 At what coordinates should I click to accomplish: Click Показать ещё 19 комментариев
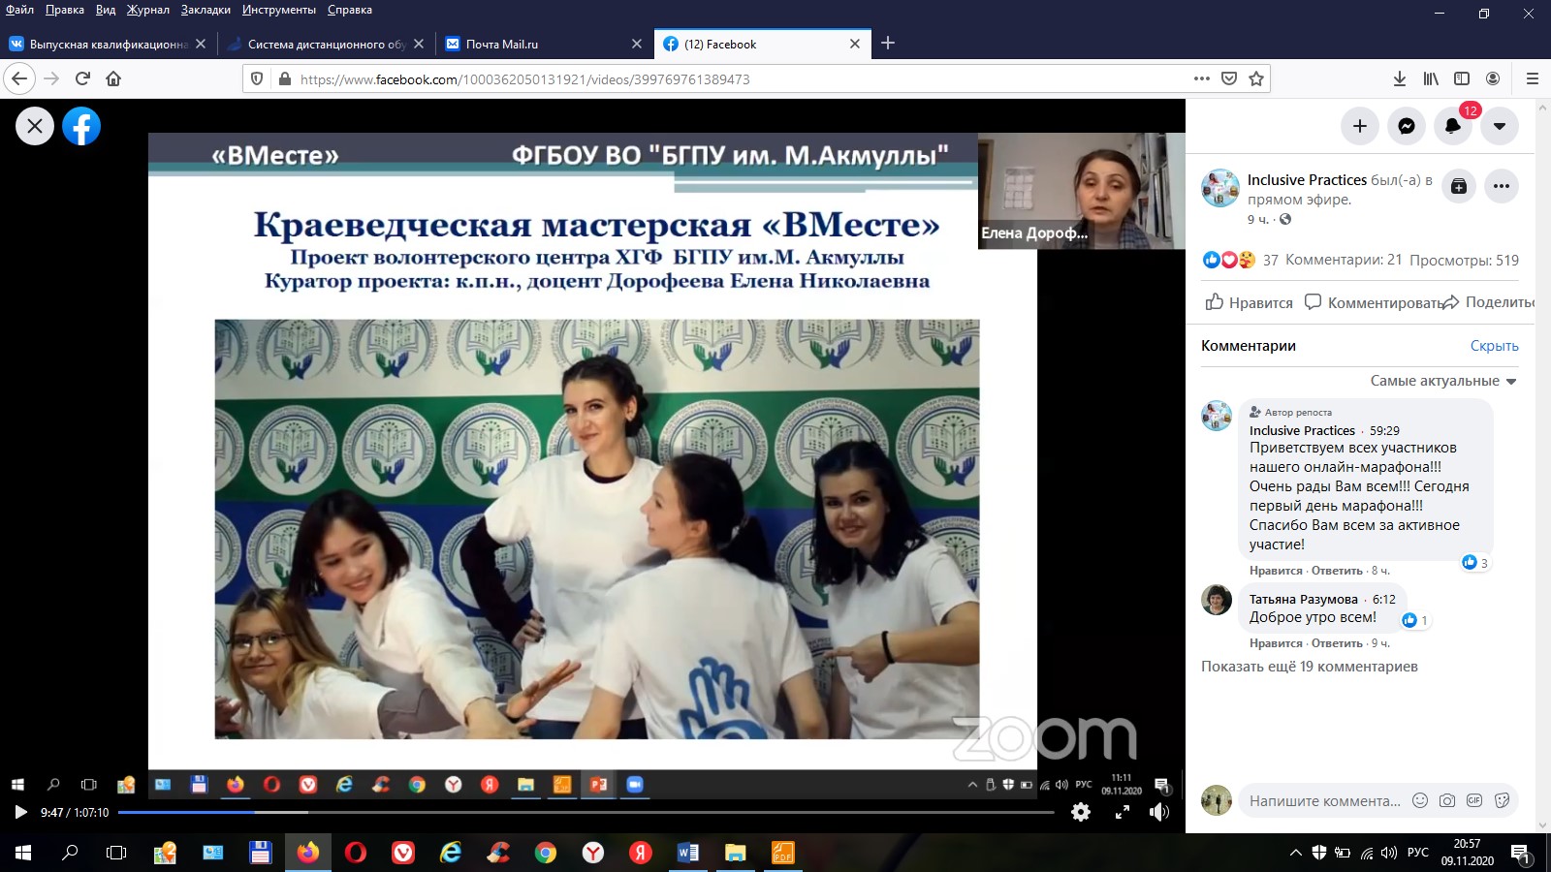[1309, 667]
